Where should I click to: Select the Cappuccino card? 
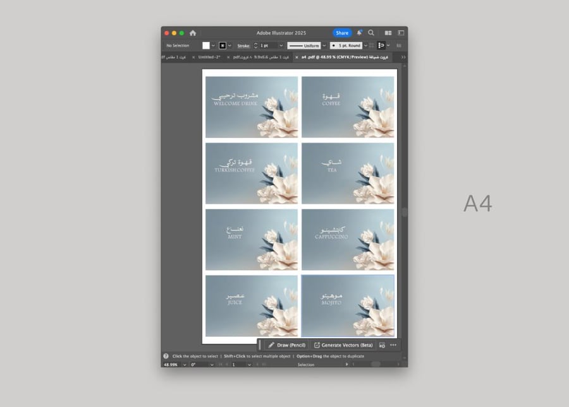(x=348, y=240)
